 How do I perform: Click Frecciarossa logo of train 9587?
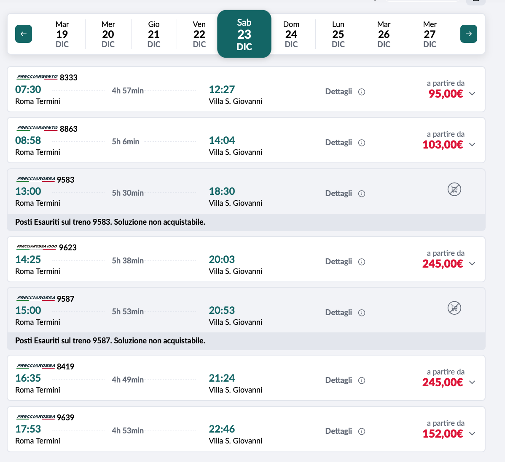pos(36,298)
